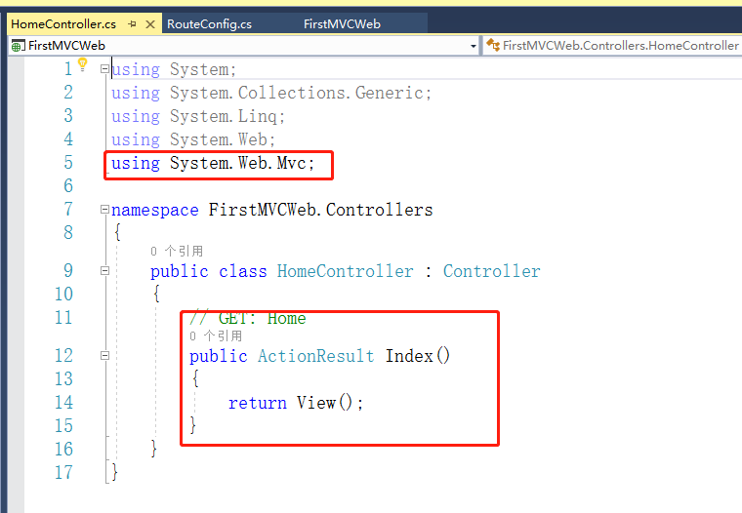Click the 'HomeController' class name
This screenshot has width=742, height=513.
(x=345, y=271)
